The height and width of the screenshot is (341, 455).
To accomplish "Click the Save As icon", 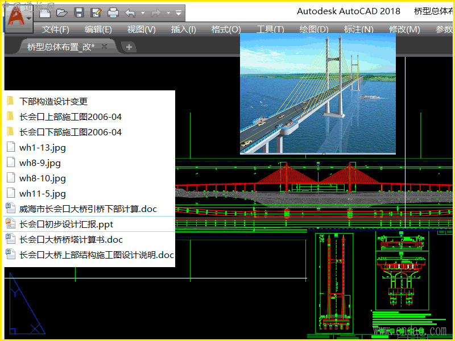I will click(96, 12).
